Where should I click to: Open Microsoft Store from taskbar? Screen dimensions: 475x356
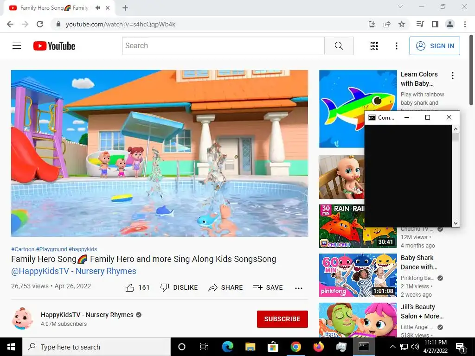coord(273,347)
